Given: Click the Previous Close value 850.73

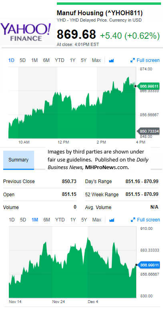Looking at the screenshot, I should click(69, 181).
